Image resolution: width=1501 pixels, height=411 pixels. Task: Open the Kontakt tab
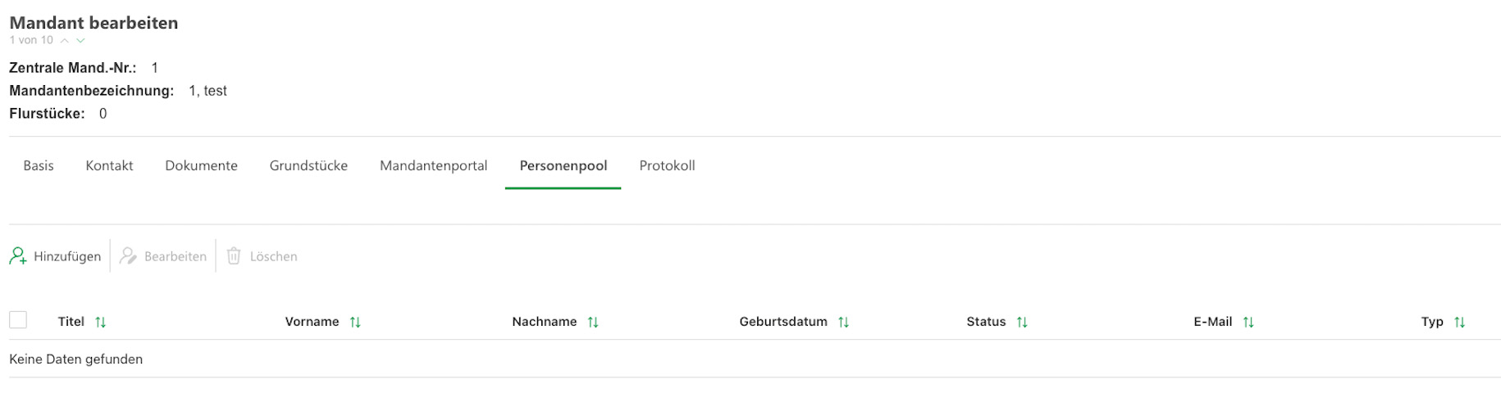tap(109, 166)
